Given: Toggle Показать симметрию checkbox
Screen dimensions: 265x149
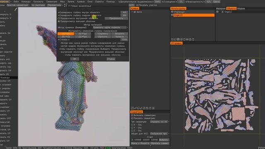Looking at the screenshot, I should pyautogui.click(x=132, y=118).
